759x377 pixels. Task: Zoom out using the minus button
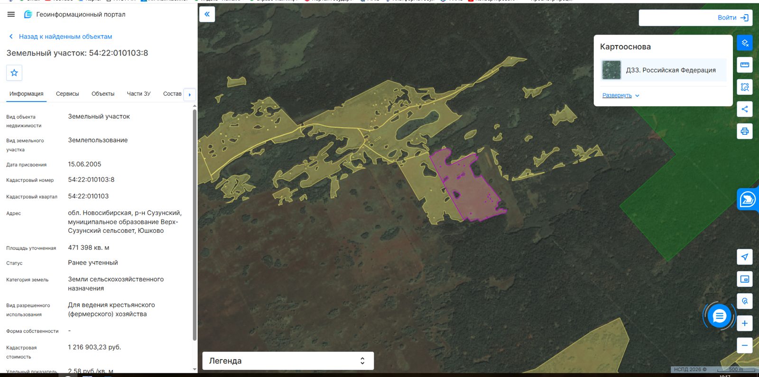point(745,345)
